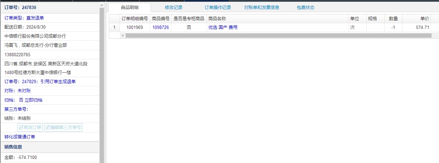Click the scroll-up arrow in left panel

coord(102,5)
